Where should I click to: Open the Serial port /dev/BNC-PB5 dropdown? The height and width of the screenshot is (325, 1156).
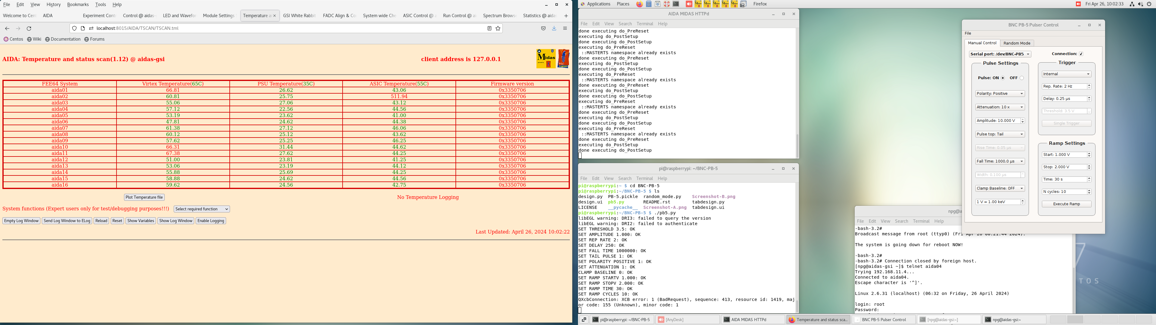click(x=1000, y=54)
